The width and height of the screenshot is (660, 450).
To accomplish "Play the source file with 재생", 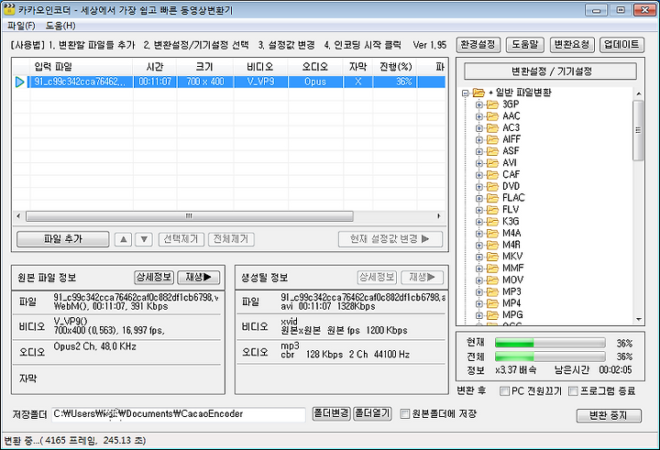I will click(x=199, y=277).
